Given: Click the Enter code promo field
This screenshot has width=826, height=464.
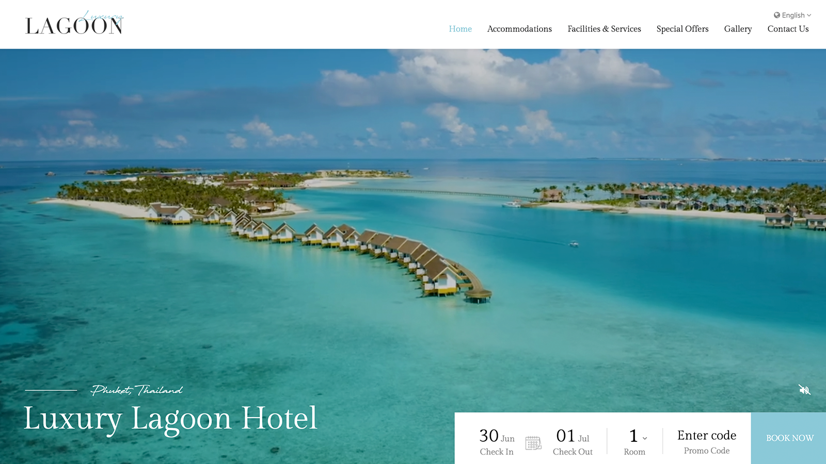Looking at the screenshot, I should click(707, 435).
